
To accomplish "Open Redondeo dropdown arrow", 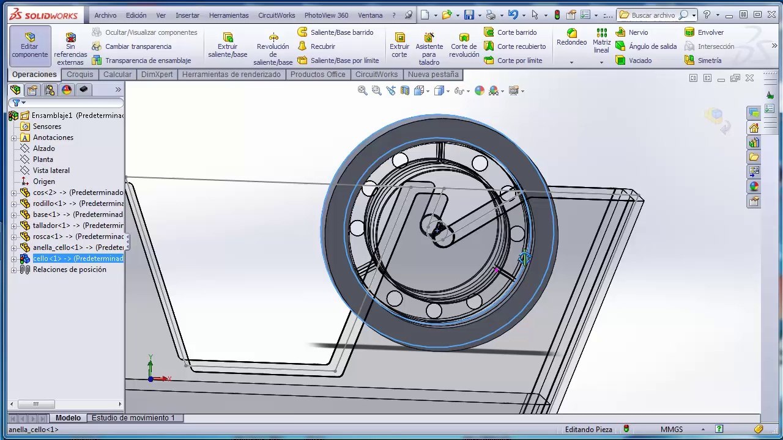I will point(571,62).
